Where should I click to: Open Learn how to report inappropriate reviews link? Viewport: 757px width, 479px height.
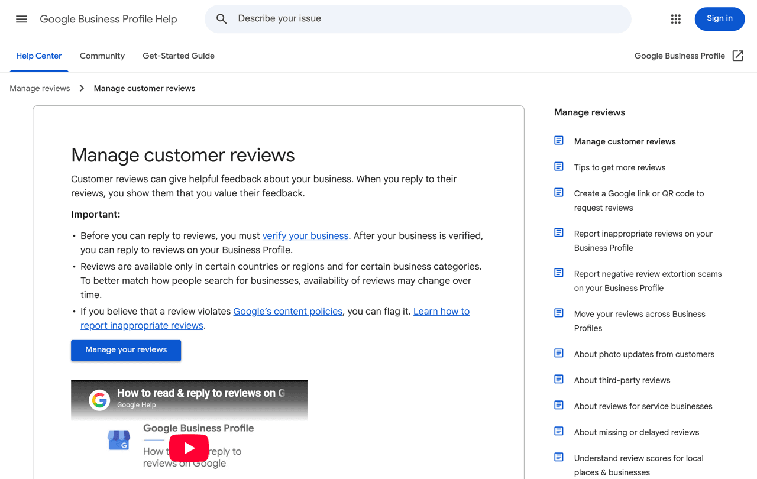pos(275,318)
